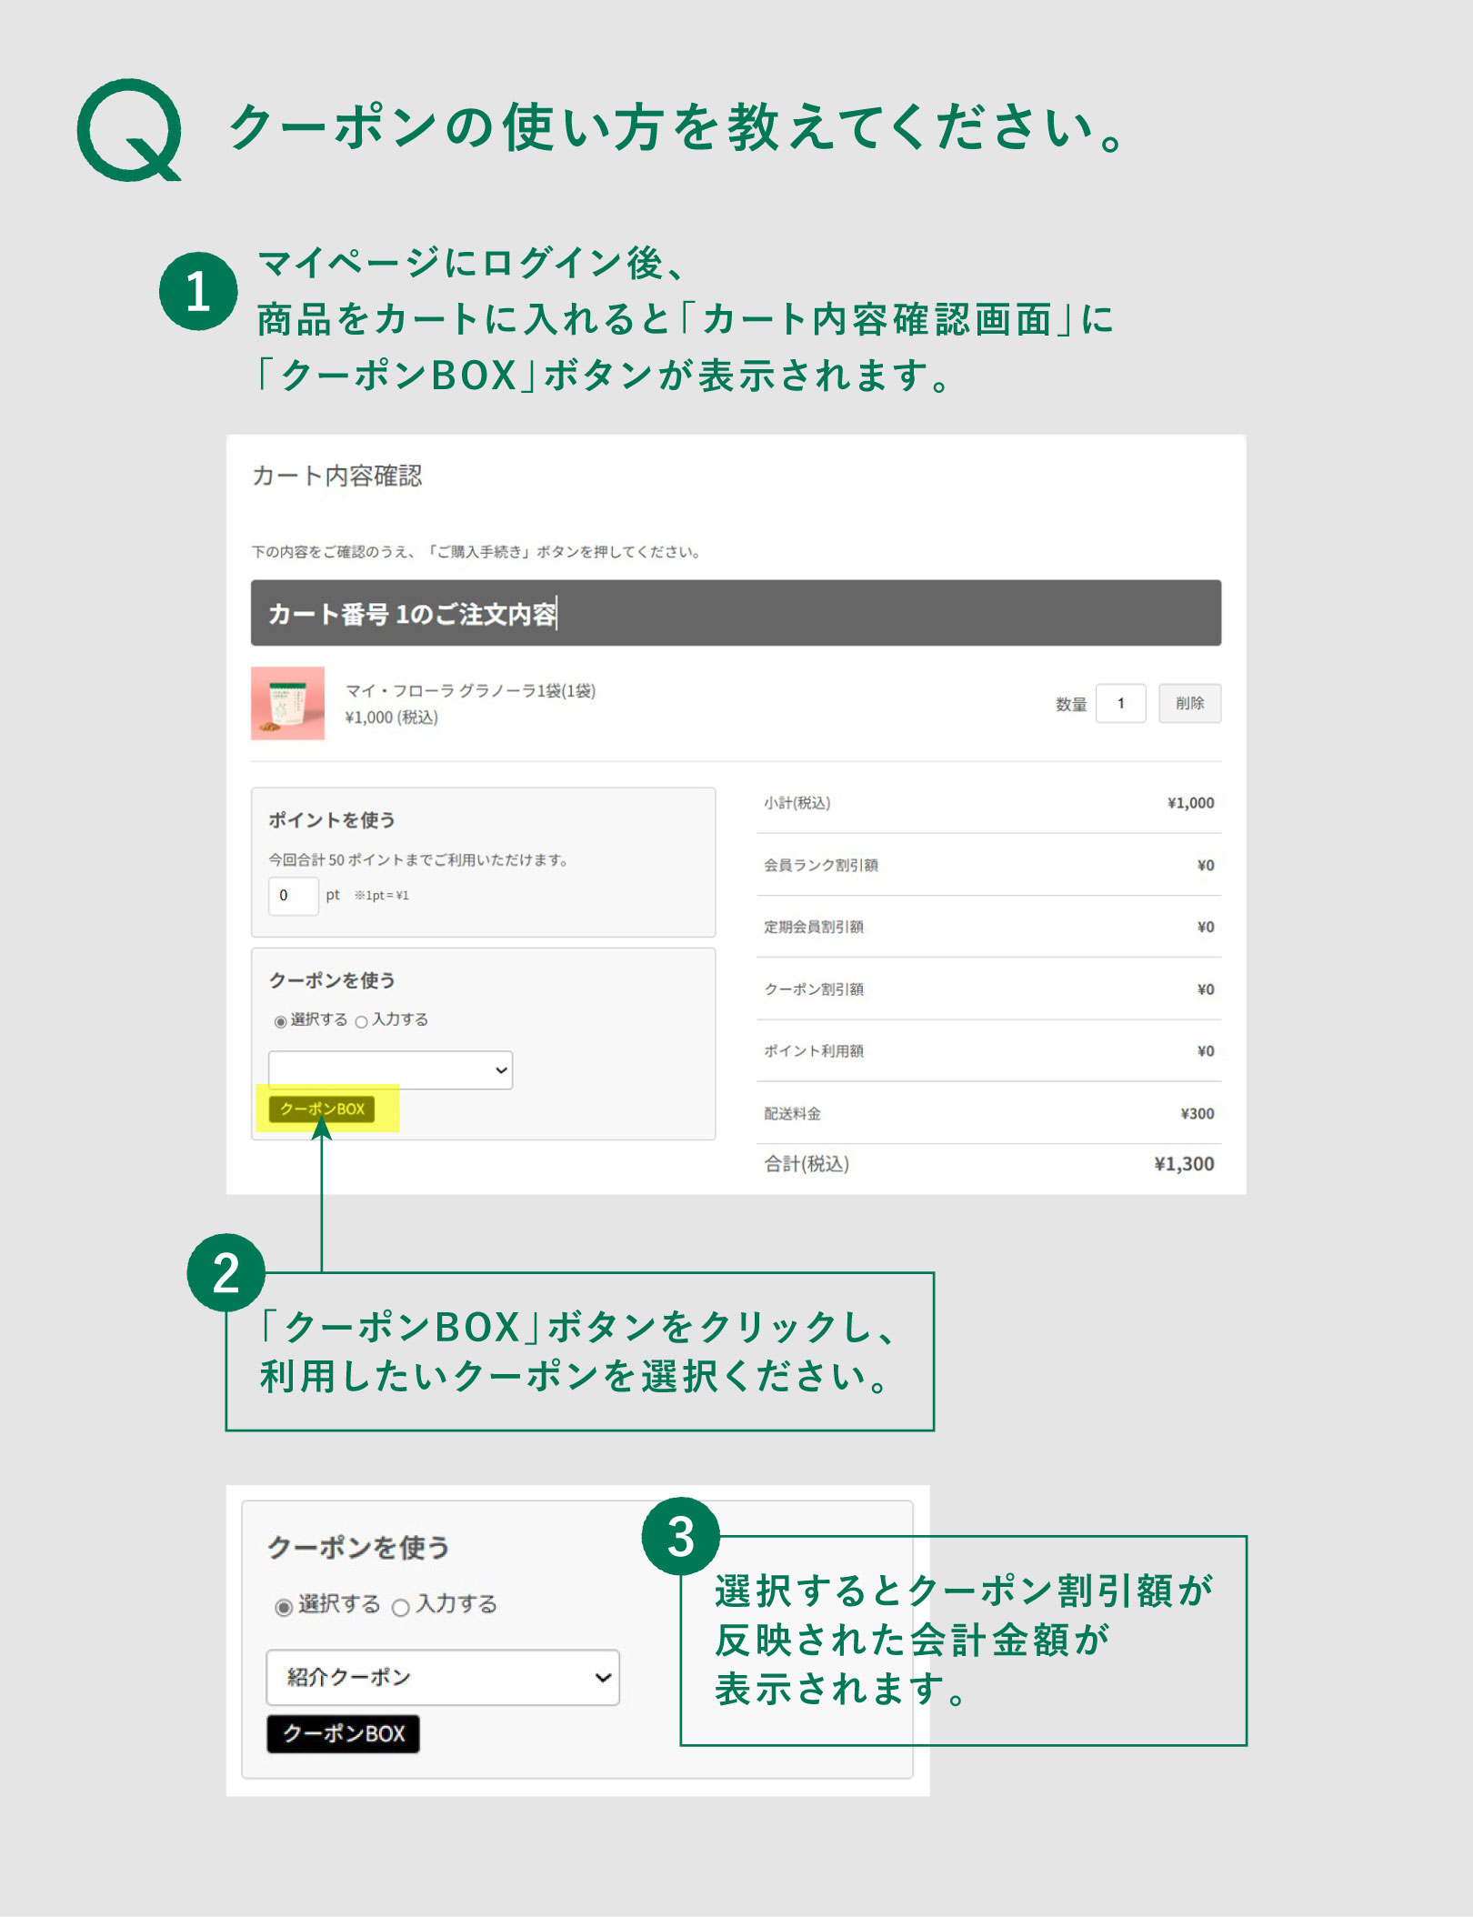The height and width of the screenshot is (1917, 1473).
Task: Click the highlighted クーポンBOX button
Action: pos(323,1109)
